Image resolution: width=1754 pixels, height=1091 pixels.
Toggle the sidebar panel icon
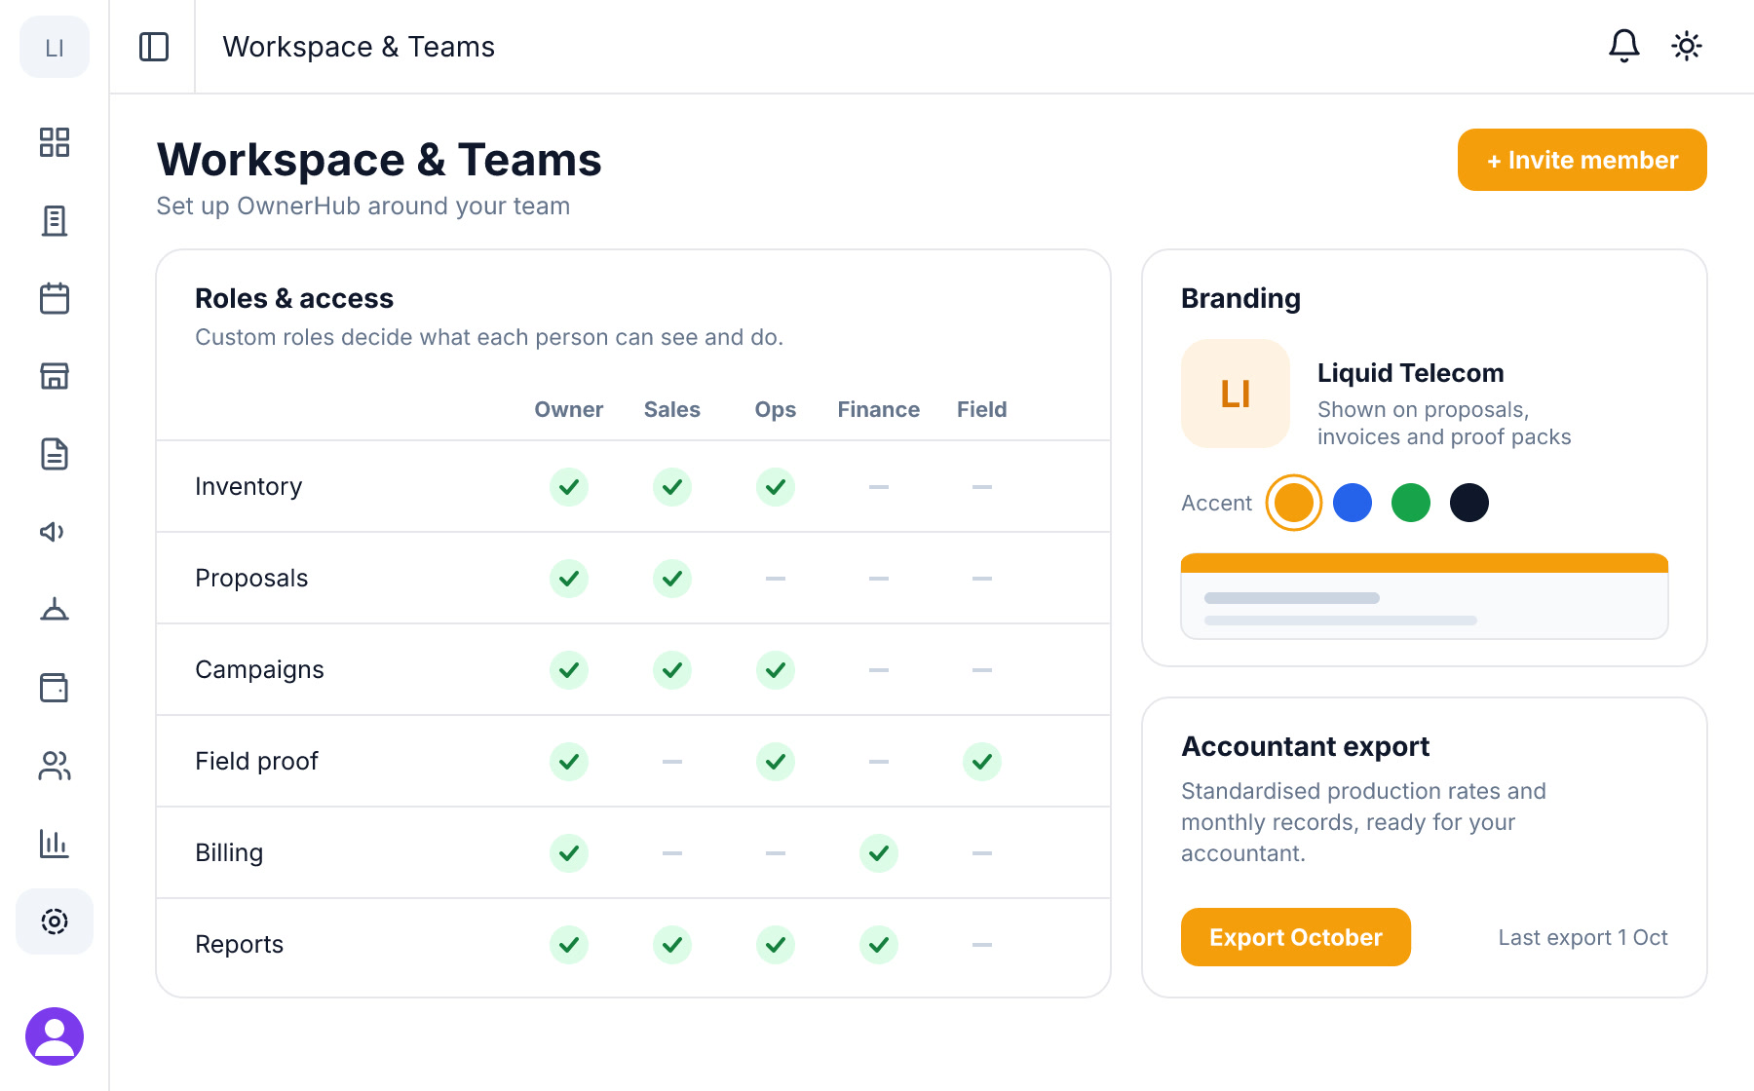[154, 47]
